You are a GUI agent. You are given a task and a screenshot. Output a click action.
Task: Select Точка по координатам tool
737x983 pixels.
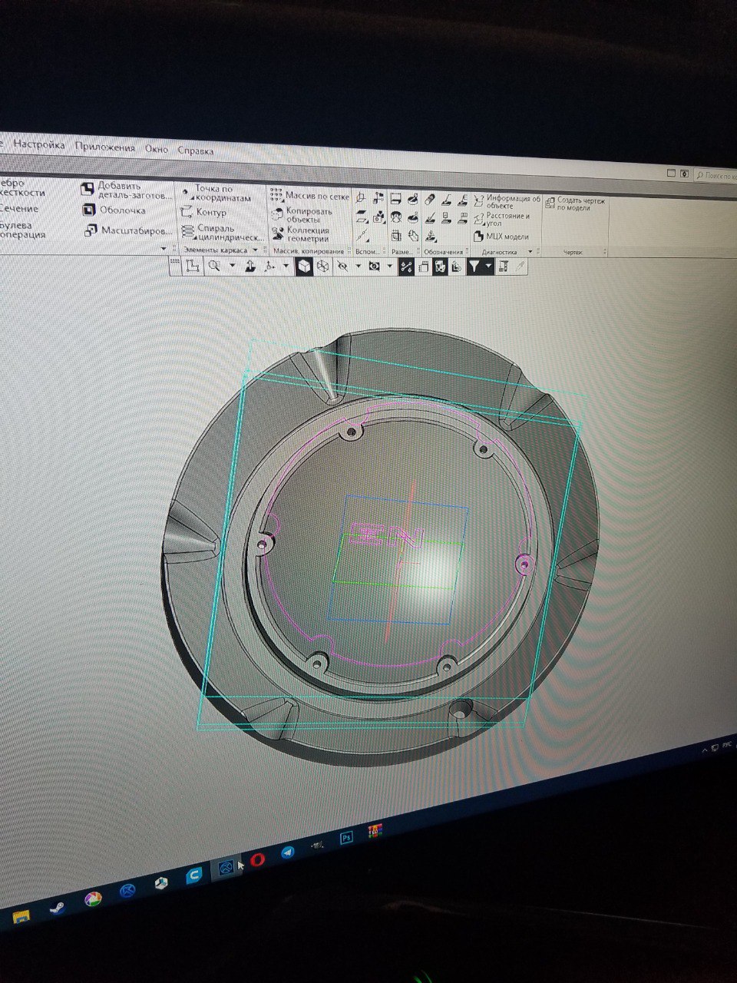coord(216,193)
